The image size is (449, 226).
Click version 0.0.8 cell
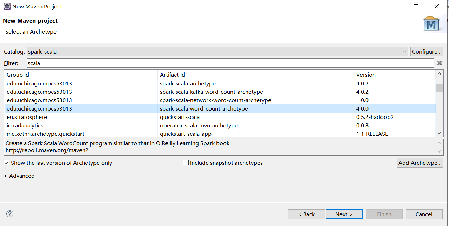tap(362, 125)
